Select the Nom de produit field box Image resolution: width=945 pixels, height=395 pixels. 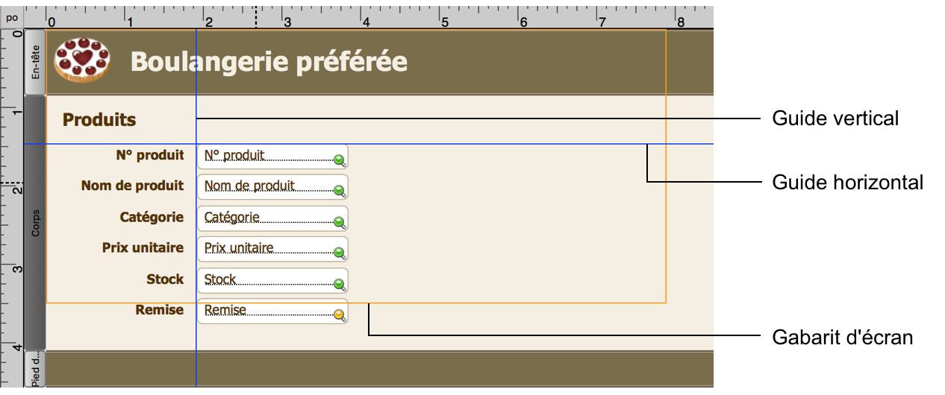coord(269,187)
